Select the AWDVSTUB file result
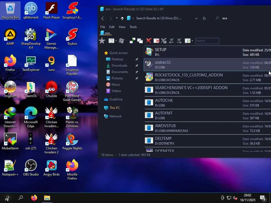The height and width of the screenshot is (203, 271). coord(207,128)
